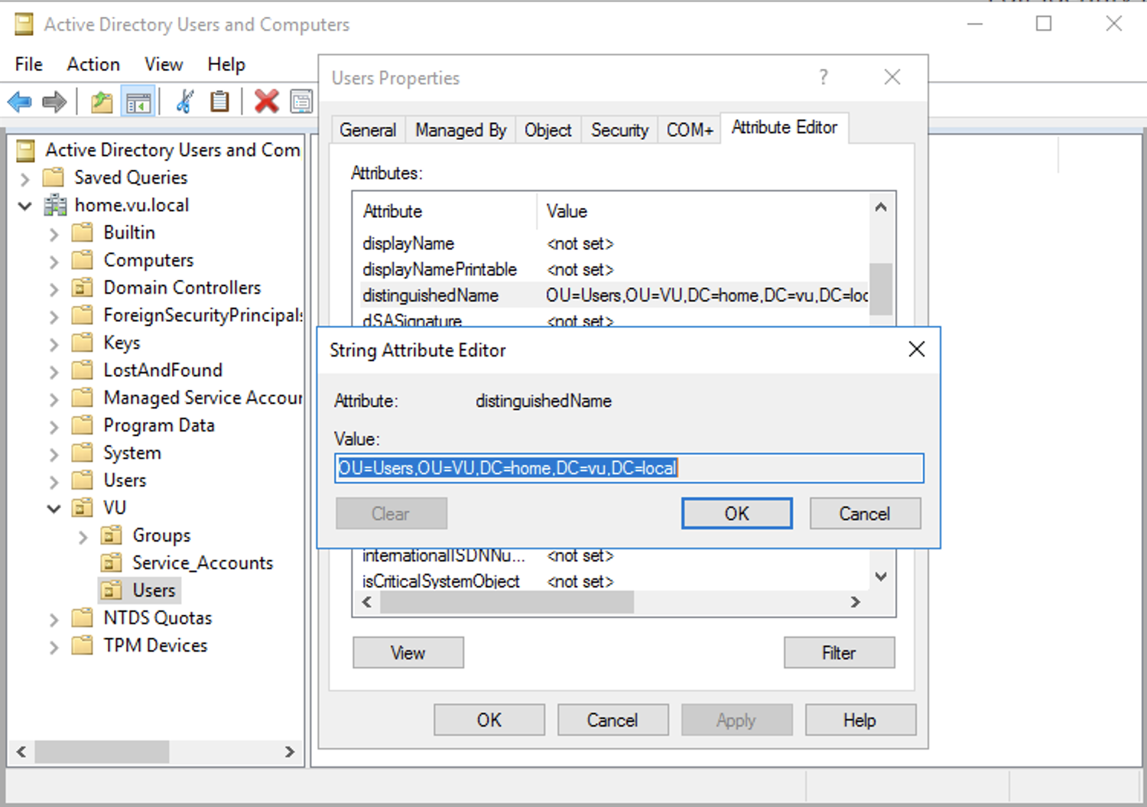Close the String Attribute Editor dialog

tap(916, 350)
